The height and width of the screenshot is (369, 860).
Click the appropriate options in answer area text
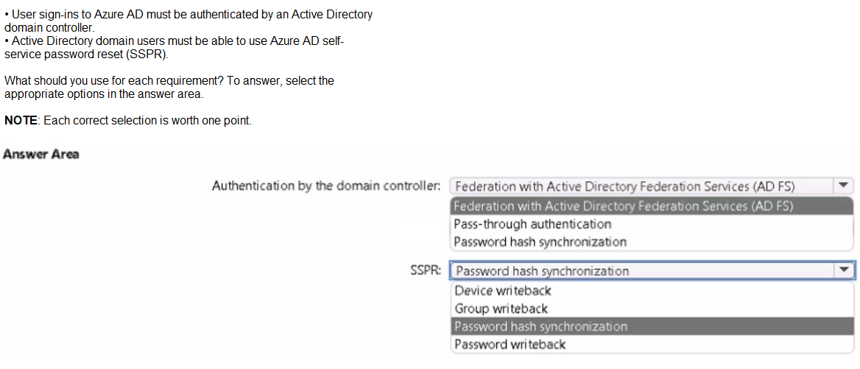pyautogui.click(x=104, y=94)
